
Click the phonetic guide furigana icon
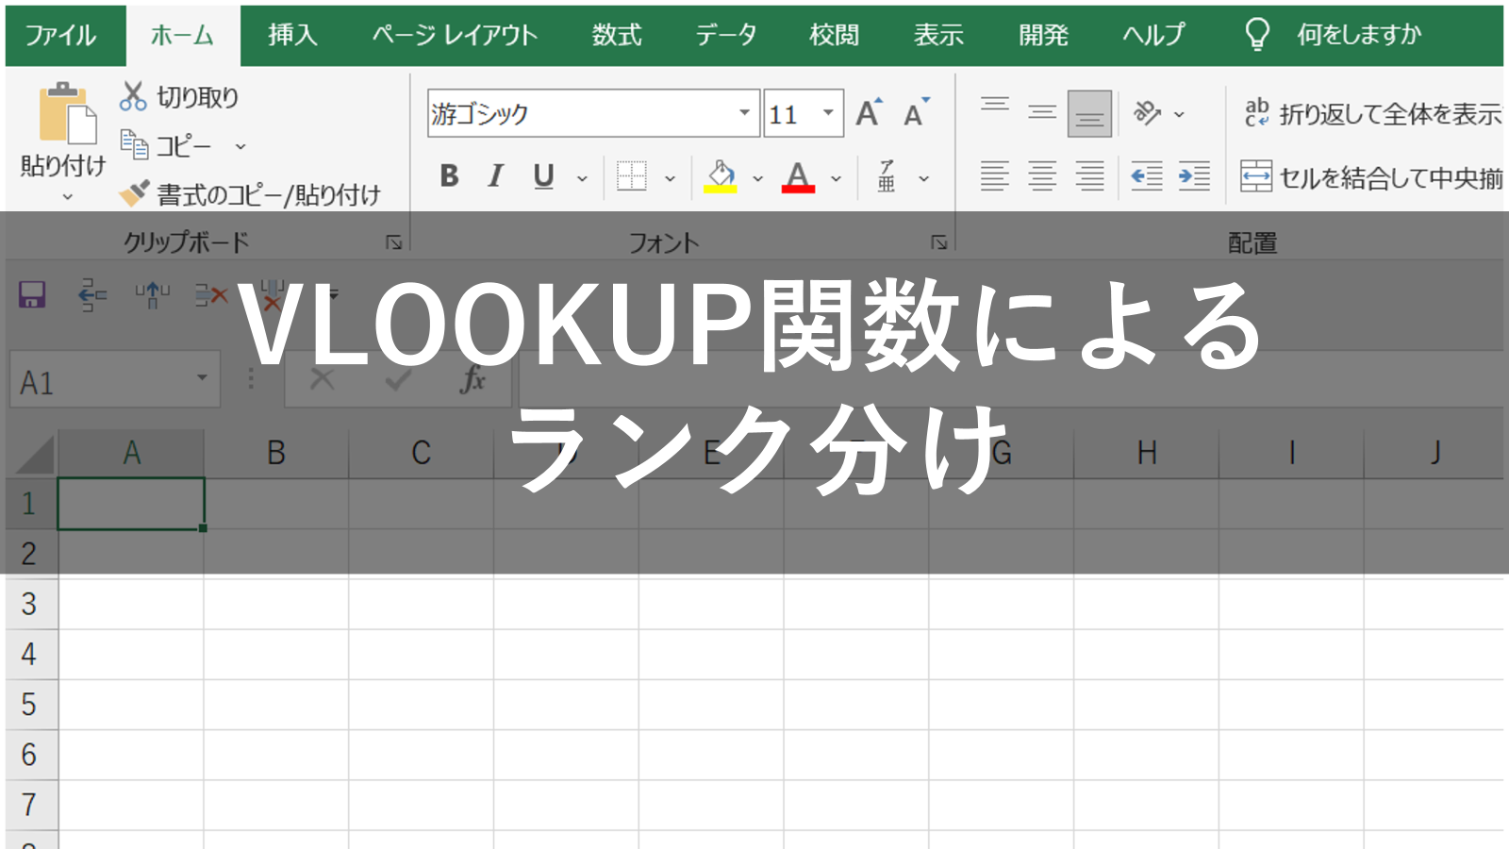887,176
